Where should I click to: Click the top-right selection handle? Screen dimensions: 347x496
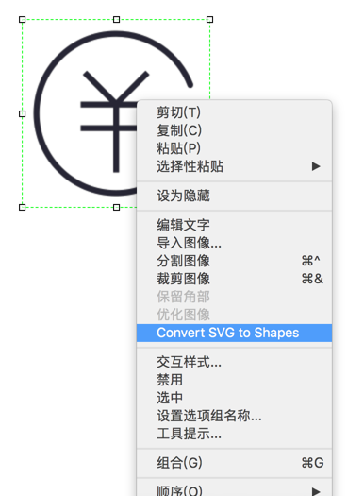[x=209, y=20]
